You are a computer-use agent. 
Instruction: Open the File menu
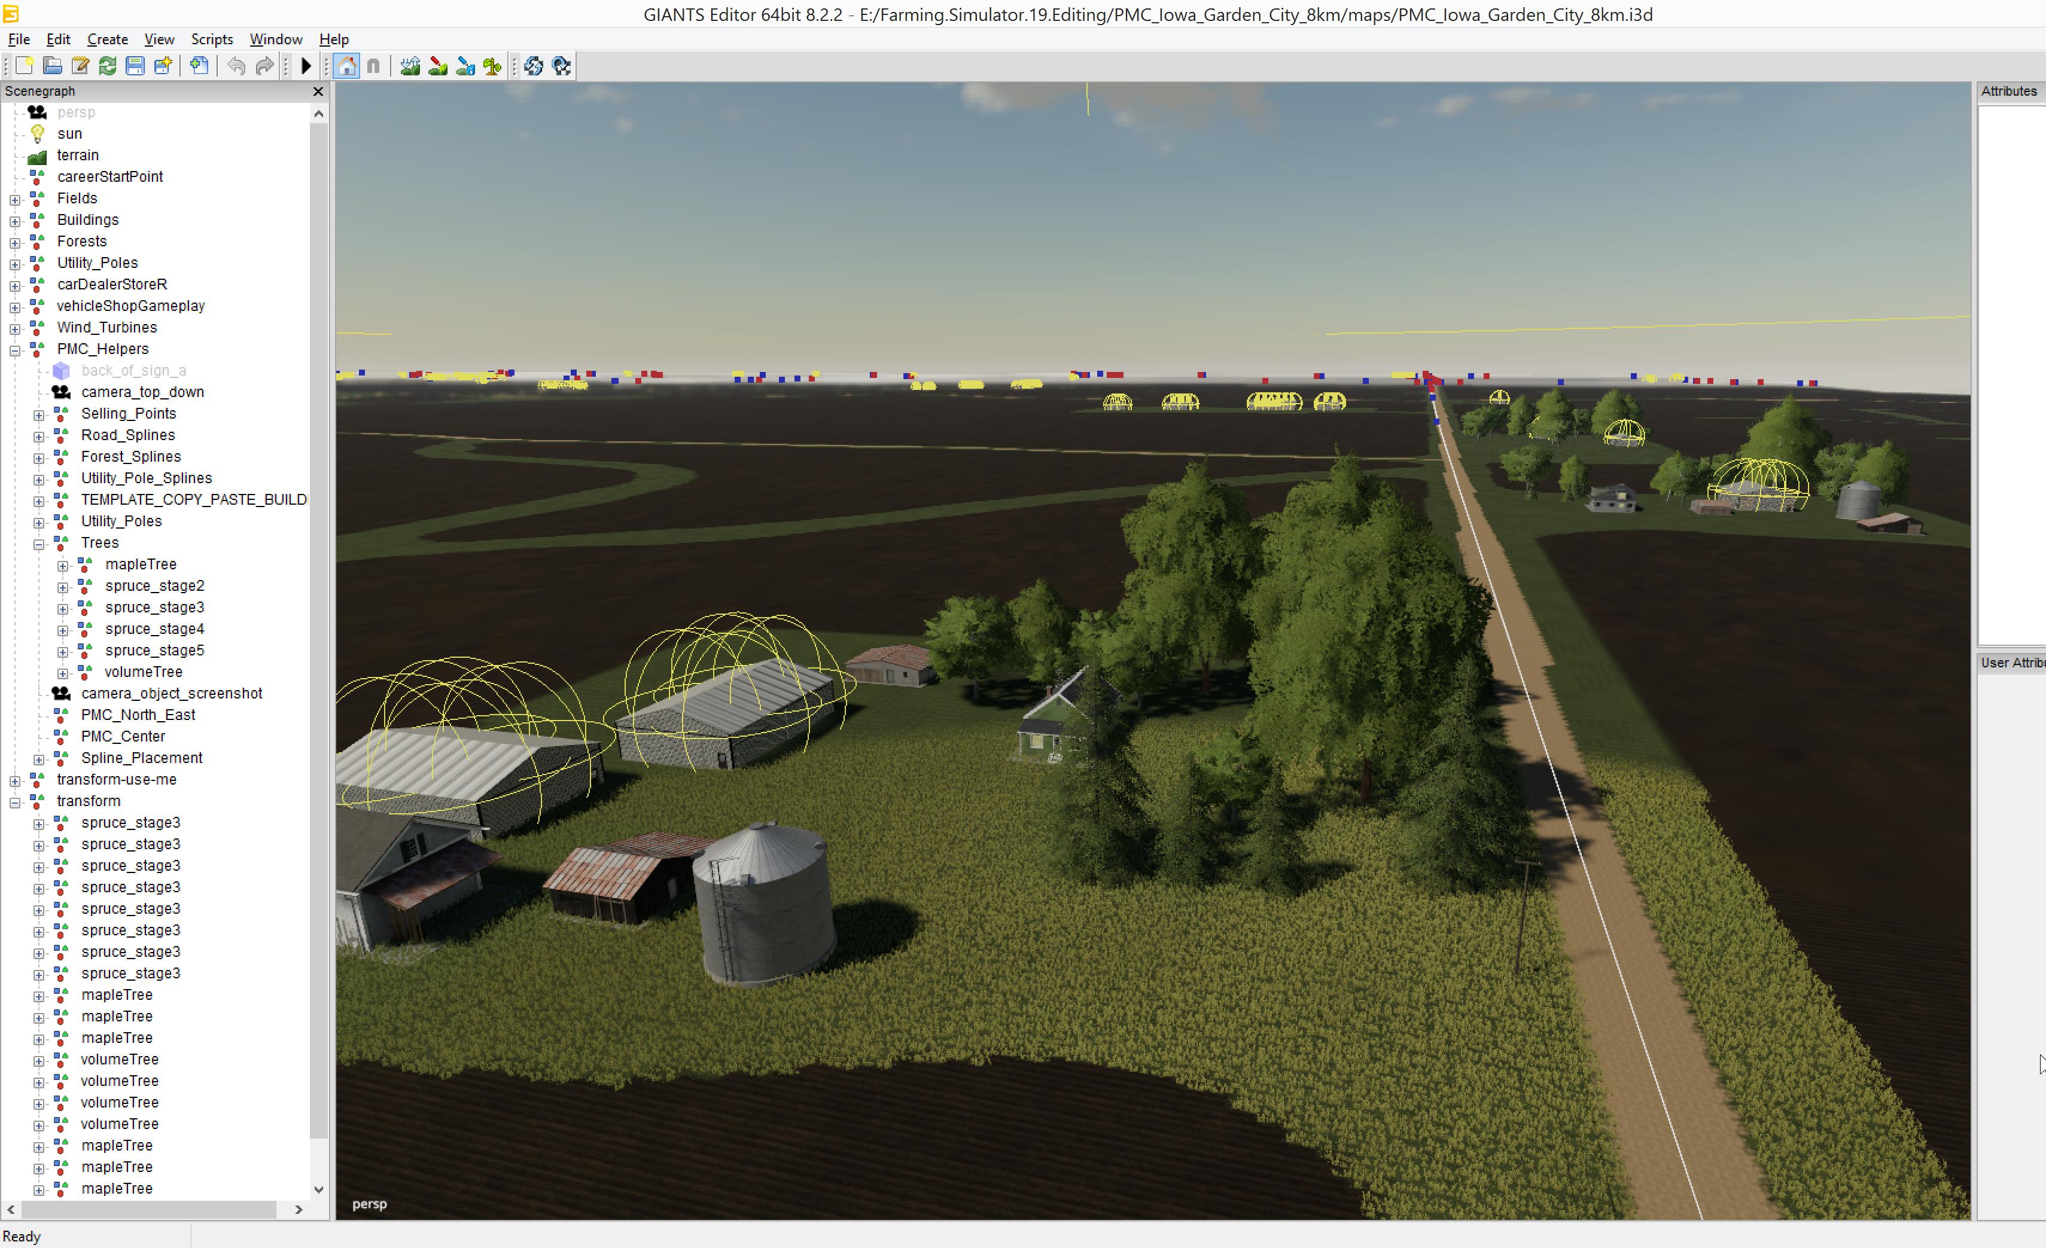pos(19,39)
